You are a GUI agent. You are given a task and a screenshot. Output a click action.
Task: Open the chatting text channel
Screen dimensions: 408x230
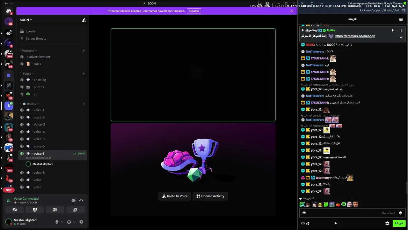point(52,80)
